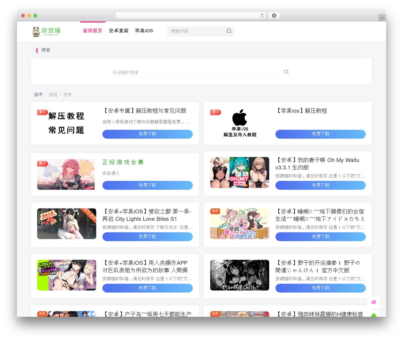
Task: Open the 正经游戏合集 title link
Action: click(x=123, y=162)
